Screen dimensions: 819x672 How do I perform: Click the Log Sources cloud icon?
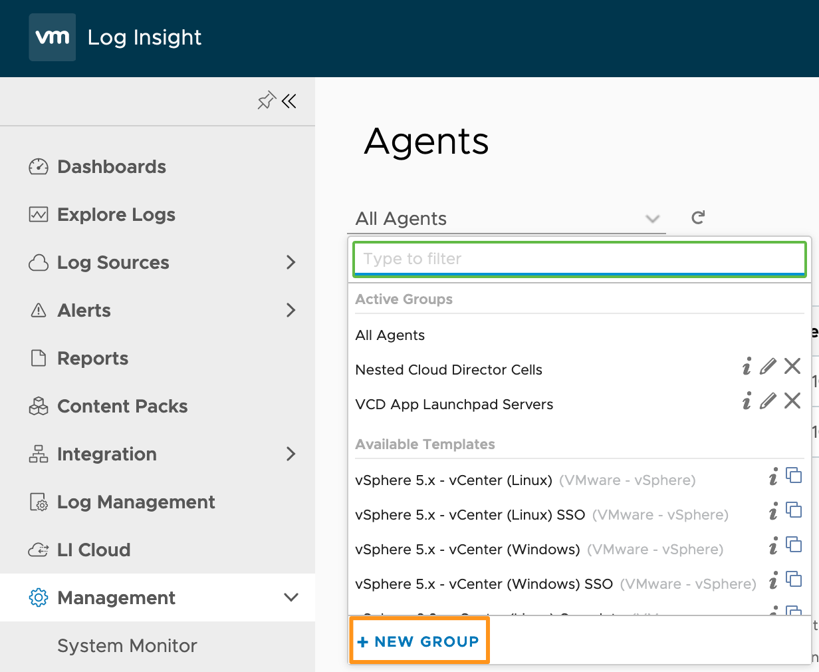click(x=39, y=263)
